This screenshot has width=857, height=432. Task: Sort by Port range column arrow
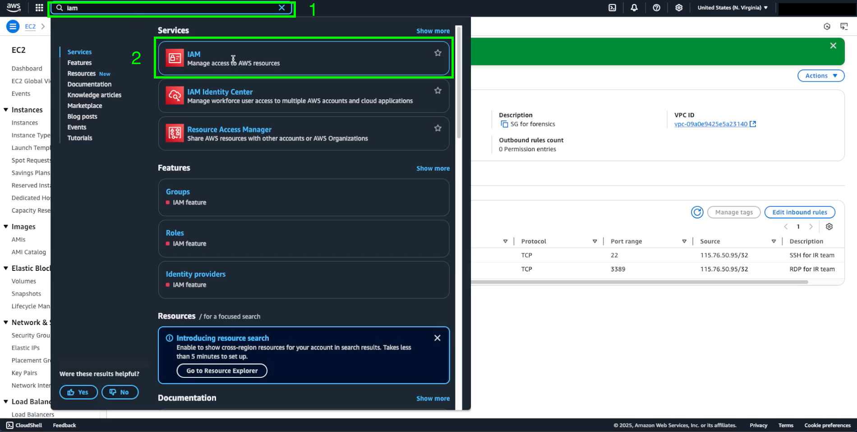point(684,242)
